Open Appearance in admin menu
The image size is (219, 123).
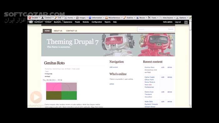coord(68,22)
